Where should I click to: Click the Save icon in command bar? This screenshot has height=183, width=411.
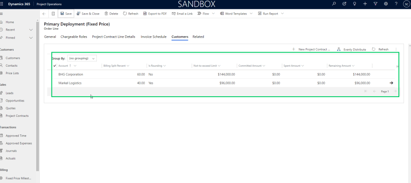point(62,14)
